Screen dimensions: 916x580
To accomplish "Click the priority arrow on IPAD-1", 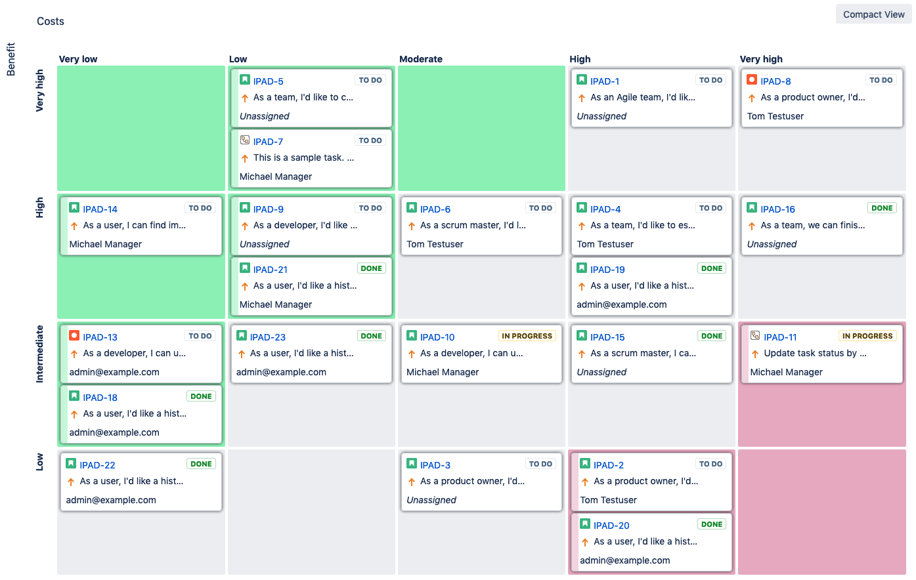I will pos(582,98).
